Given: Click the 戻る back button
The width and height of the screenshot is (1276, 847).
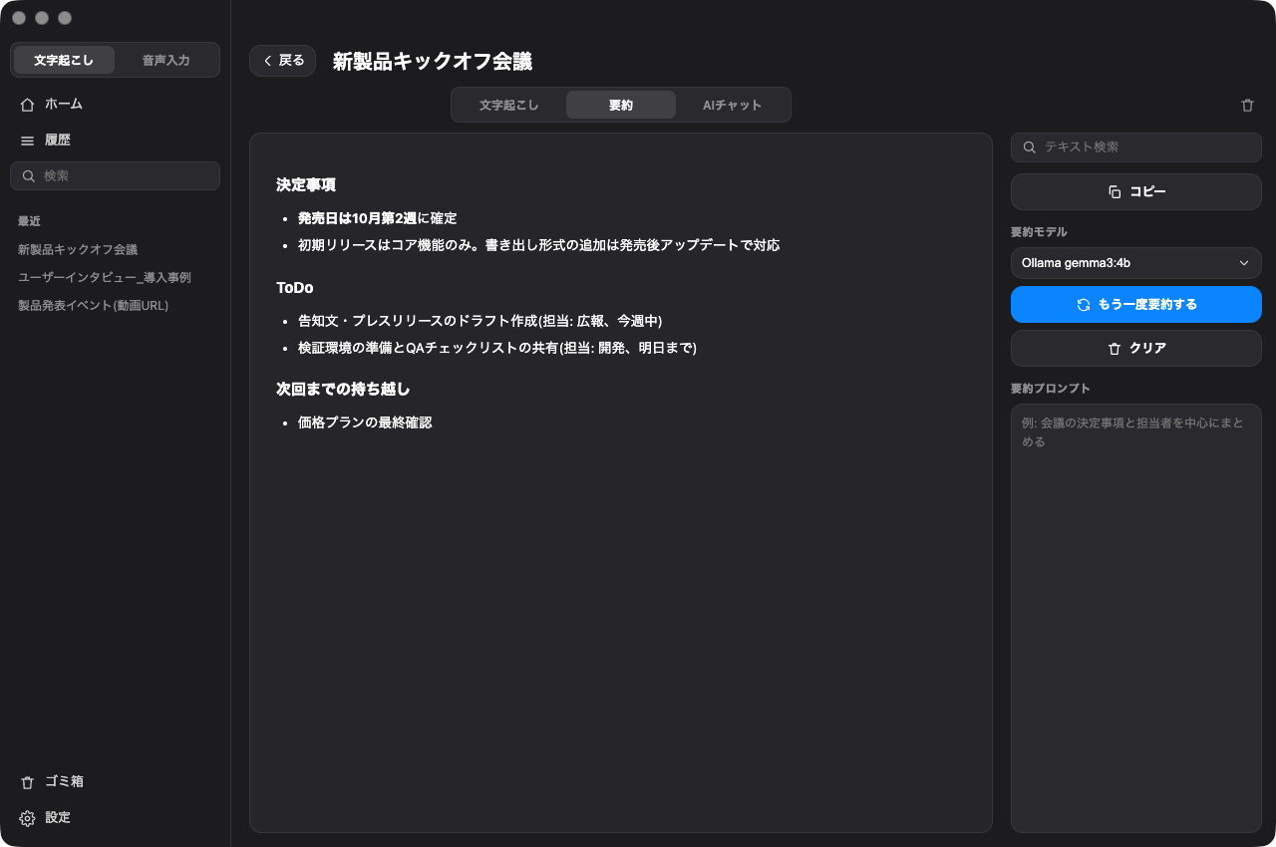Looking at the screenshot, I should click(283, 61).
